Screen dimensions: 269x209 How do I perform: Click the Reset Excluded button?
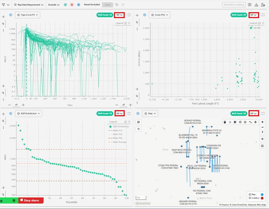click(x=92, y=5)
